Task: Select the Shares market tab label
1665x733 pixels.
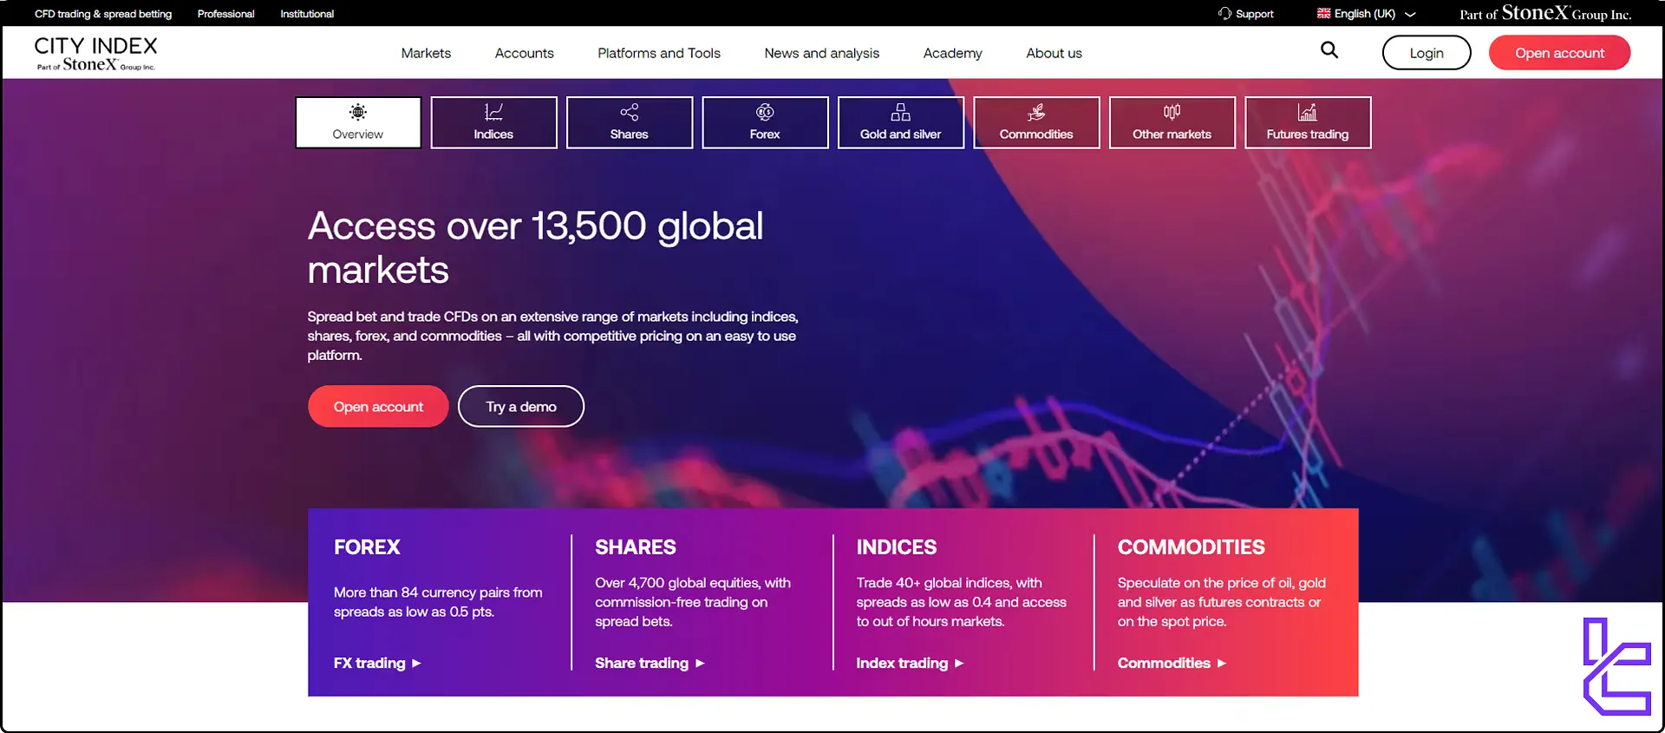Action: coord(629,134)
